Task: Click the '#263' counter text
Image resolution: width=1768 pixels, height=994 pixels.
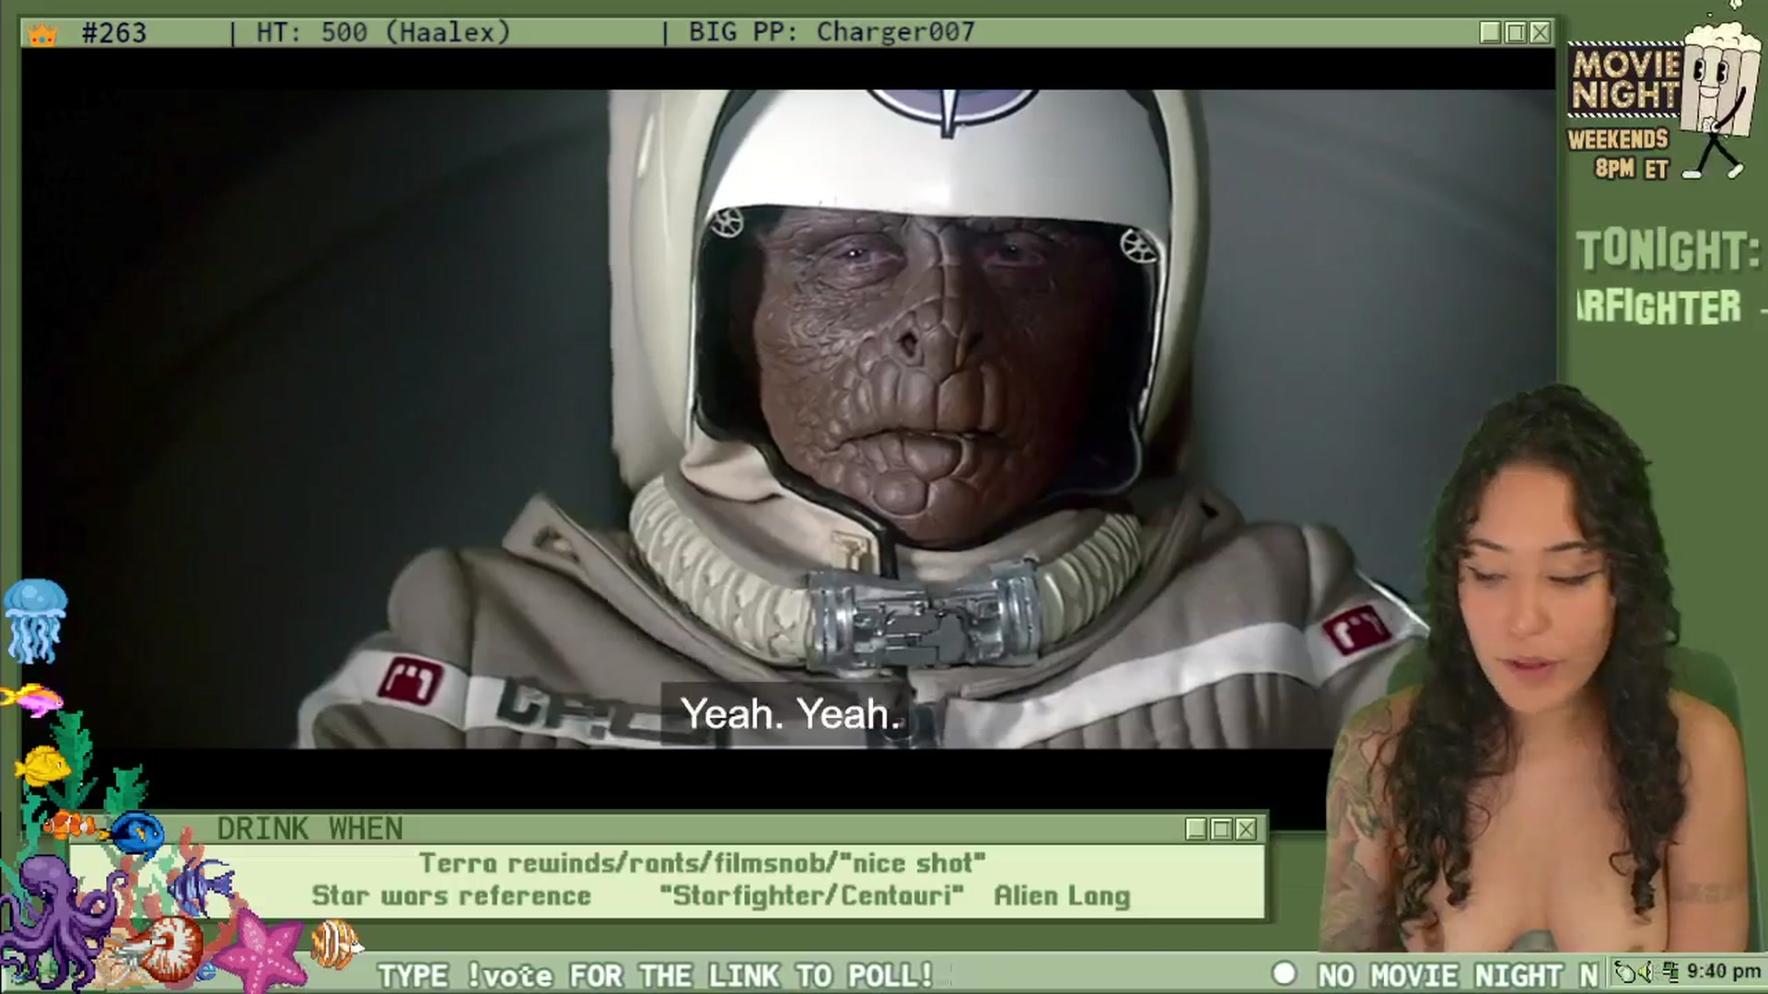Action: point(114,33)
